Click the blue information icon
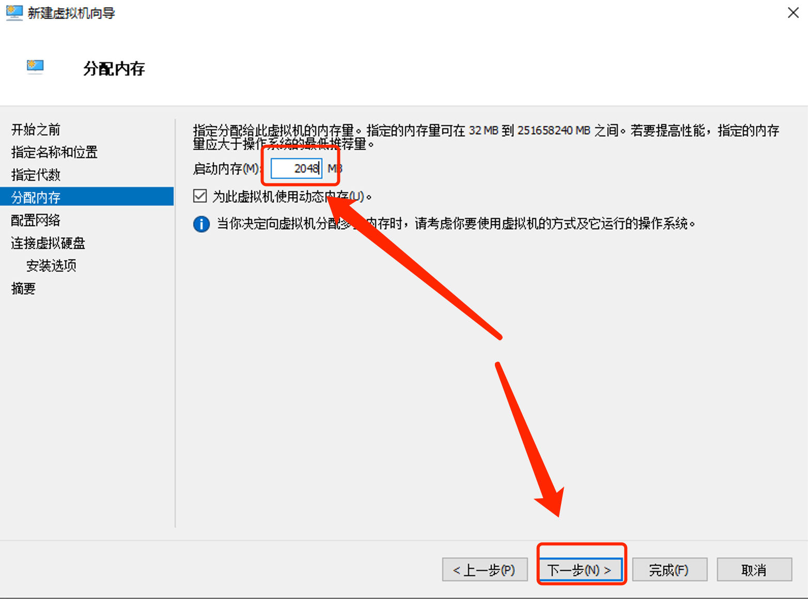 coord(201,224)
